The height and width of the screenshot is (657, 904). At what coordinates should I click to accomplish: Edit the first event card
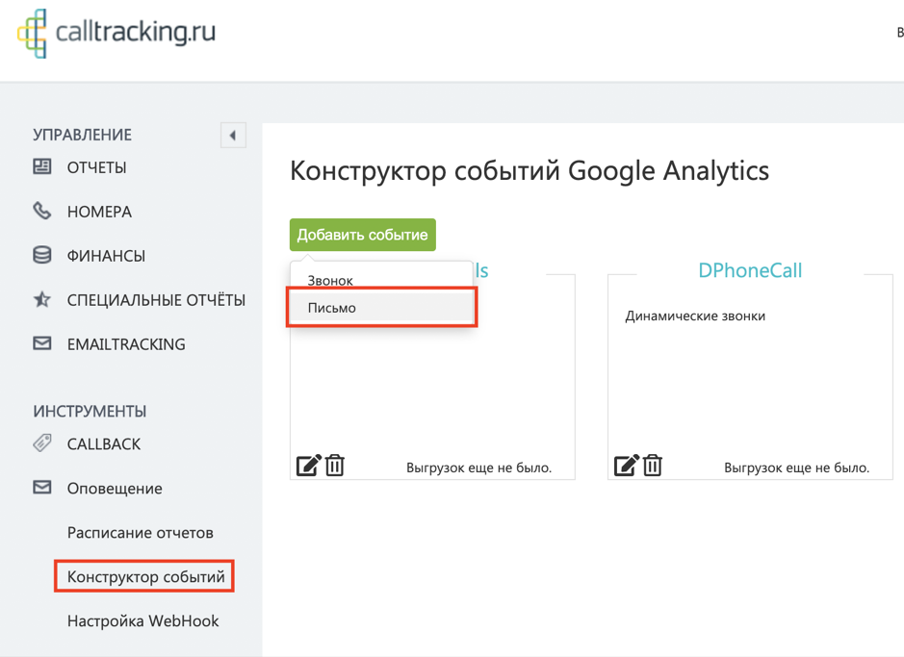tap(308, 466)
